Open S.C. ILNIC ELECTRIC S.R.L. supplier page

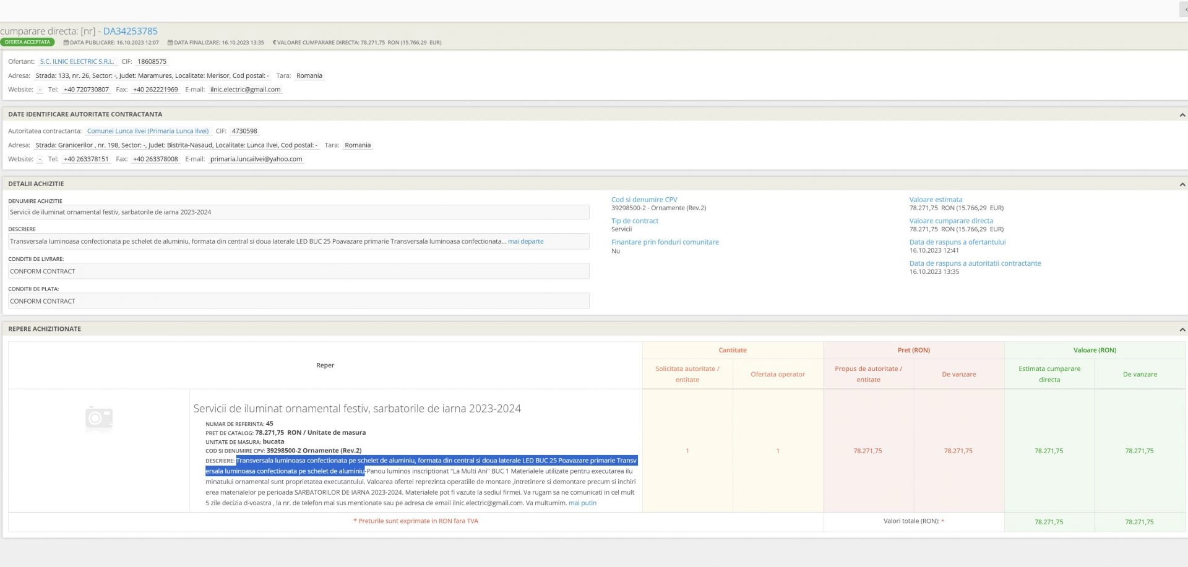click(x=77, y=62)
